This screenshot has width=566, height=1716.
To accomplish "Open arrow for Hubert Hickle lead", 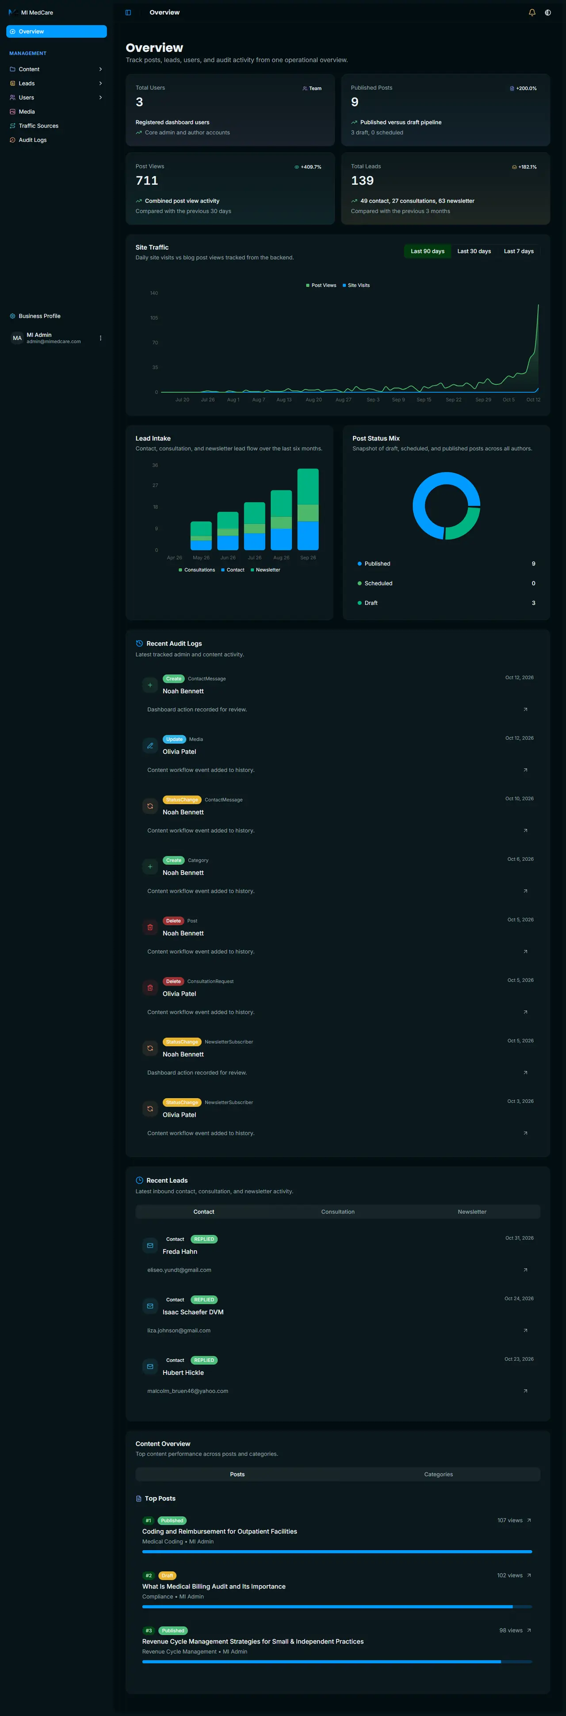I will (525, 1391).
